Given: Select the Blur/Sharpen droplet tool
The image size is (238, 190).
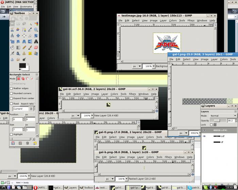Looking at the screenshot, I should point(12,59).
